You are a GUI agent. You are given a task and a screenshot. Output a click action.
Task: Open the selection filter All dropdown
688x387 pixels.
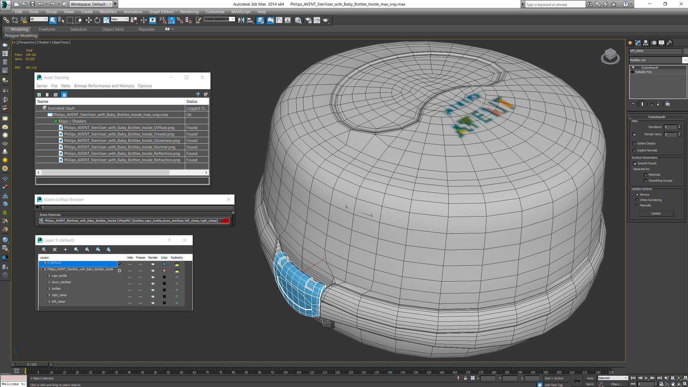39,19
